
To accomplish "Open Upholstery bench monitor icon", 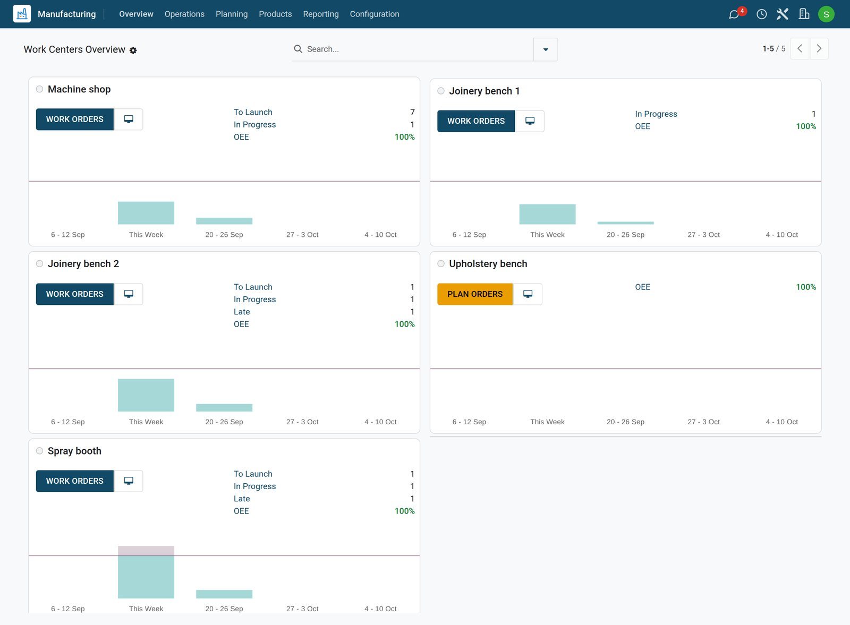I will tap(528, 294).
